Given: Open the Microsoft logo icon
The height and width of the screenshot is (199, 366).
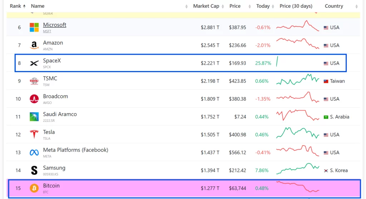Looking at the screenshot, I should coord(34,27).
